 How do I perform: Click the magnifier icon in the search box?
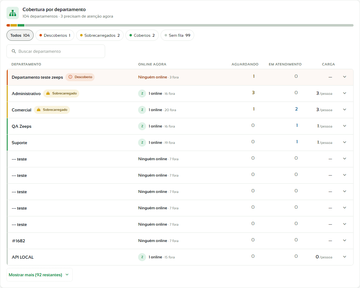(x=14, y=51)
